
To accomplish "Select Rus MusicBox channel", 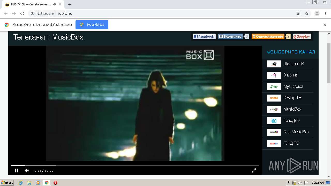I will coord(288,132).
